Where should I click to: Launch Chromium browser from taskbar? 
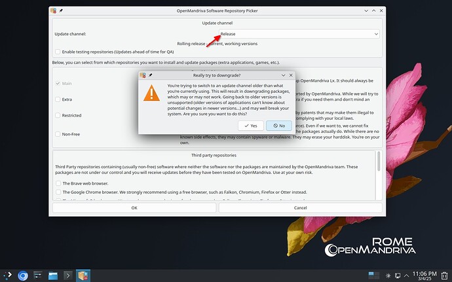pyautogui.click(x=23, y=275)
